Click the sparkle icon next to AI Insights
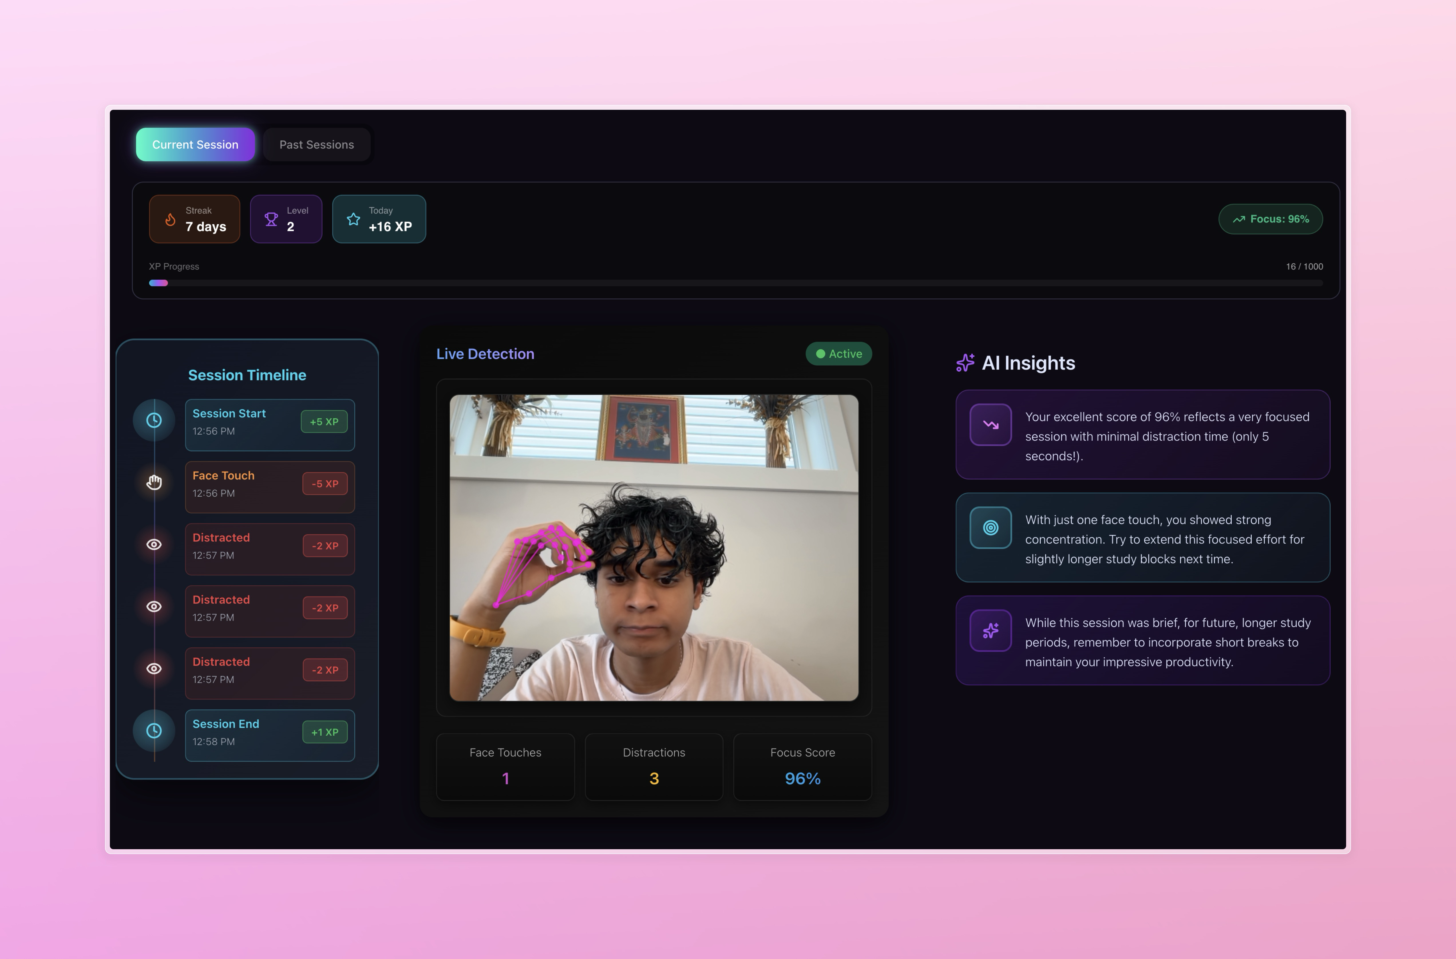Viewport: 1456px width, 959px height. tap(965, 363)
